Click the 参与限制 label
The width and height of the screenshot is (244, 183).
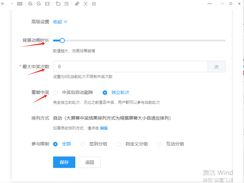click(x=40, y=144)
